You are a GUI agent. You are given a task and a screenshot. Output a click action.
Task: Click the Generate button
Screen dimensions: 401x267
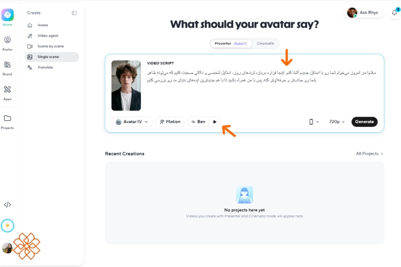[x=364, y=122]
